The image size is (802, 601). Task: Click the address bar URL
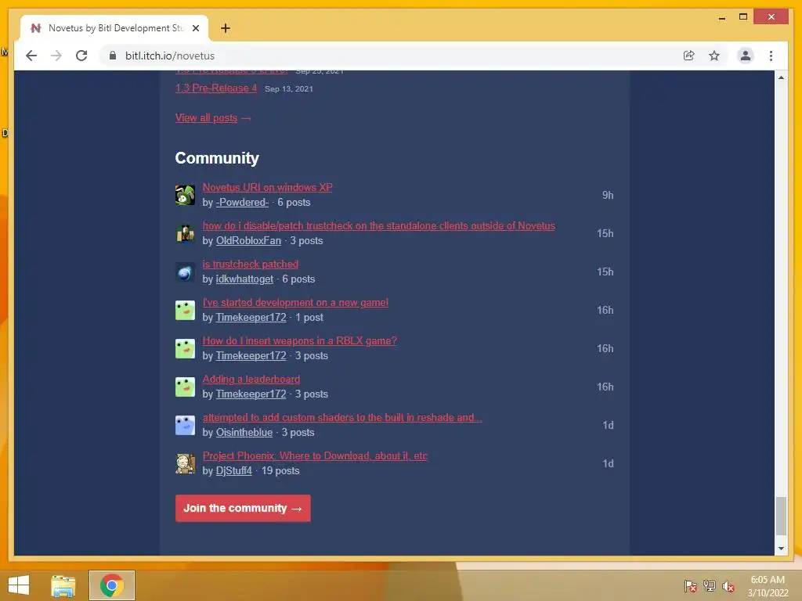pos(170,56)
